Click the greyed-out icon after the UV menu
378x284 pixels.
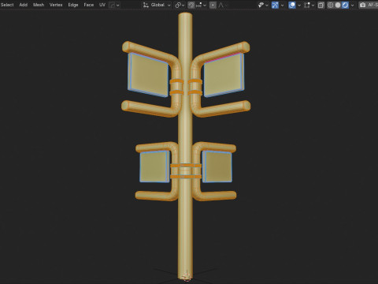tap(113, 5)
